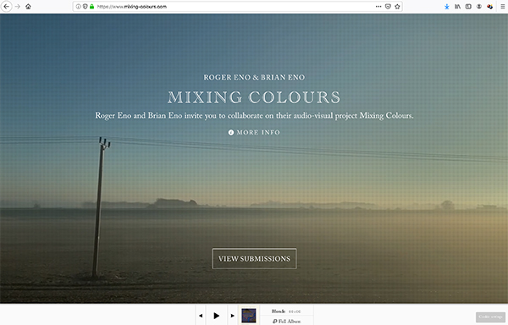Show site information icon in address bar
The height and width of the screenshot is (325, 508).
(78, 7)
